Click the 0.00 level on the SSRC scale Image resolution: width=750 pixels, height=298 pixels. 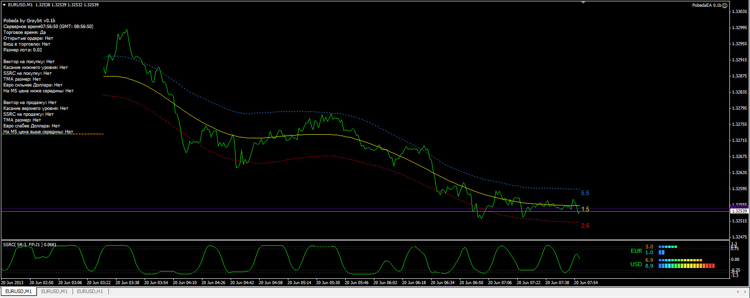click(735, 260)
